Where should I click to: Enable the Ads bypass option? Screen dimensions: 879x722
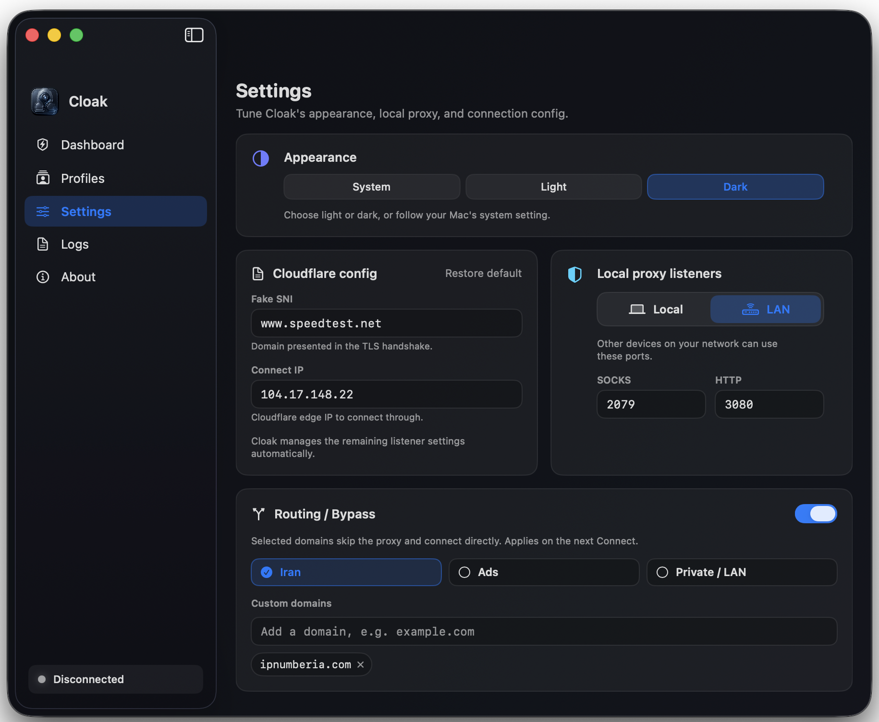click(x=544, y=572)
